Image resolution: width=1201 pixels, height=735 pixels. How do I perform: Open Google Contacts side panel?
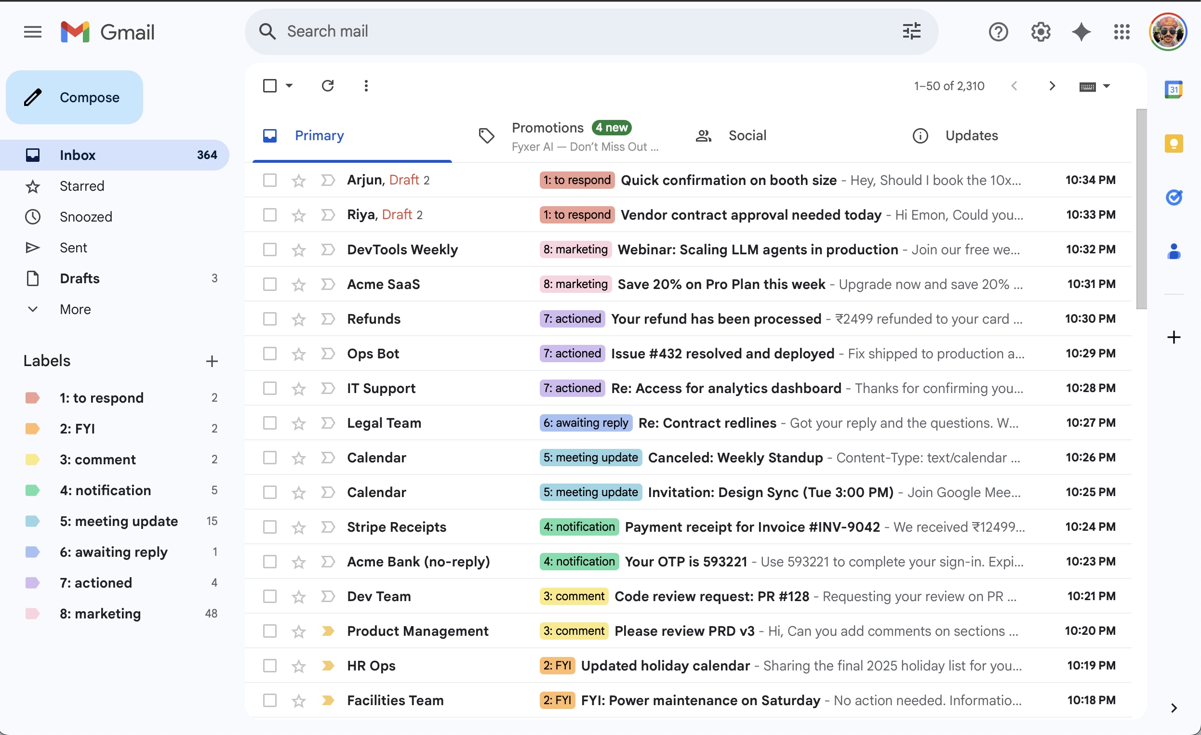[1174, 251]
